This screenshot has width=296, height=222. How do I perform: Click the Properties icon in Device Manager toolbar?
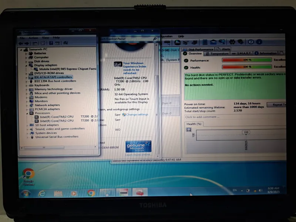click(x=43, y=43)
